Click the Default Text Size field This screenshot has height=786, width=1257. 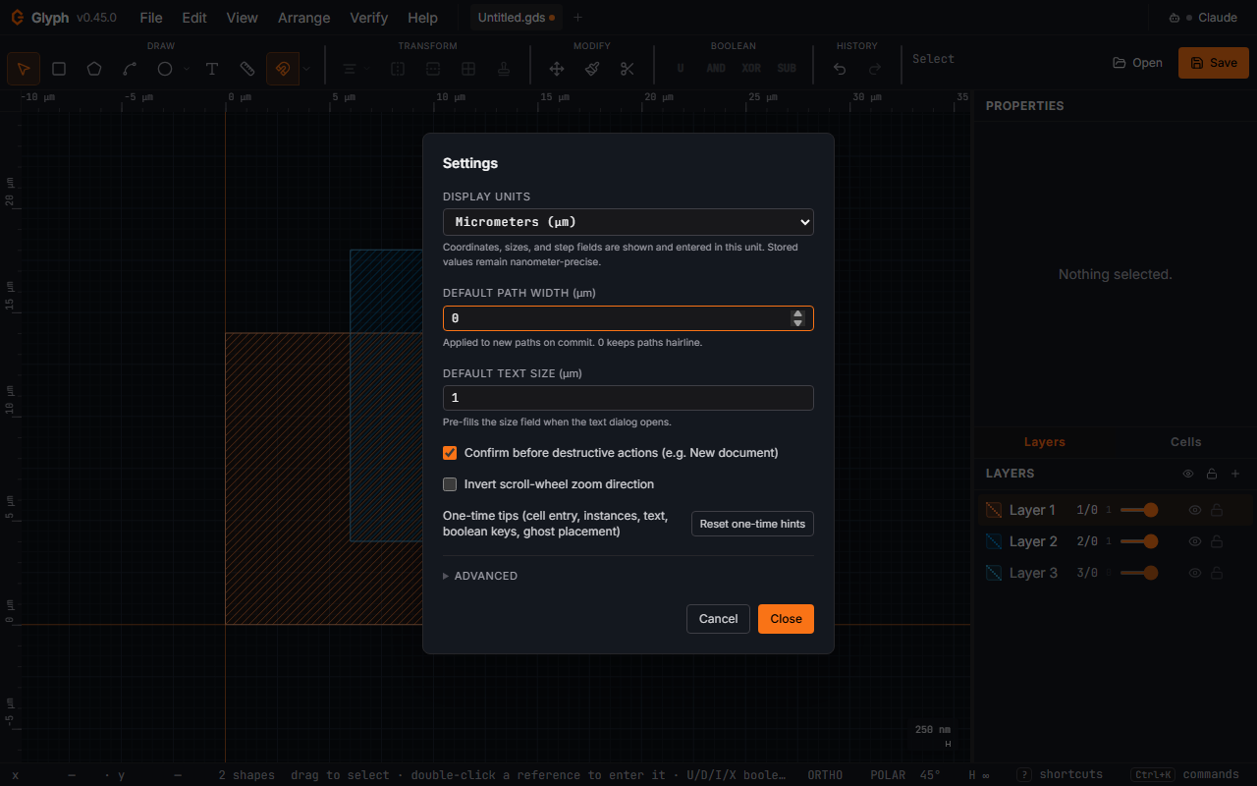628,398
